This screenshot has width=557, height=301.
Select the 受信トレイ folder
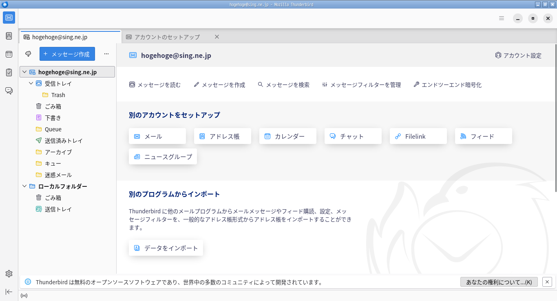67,84
